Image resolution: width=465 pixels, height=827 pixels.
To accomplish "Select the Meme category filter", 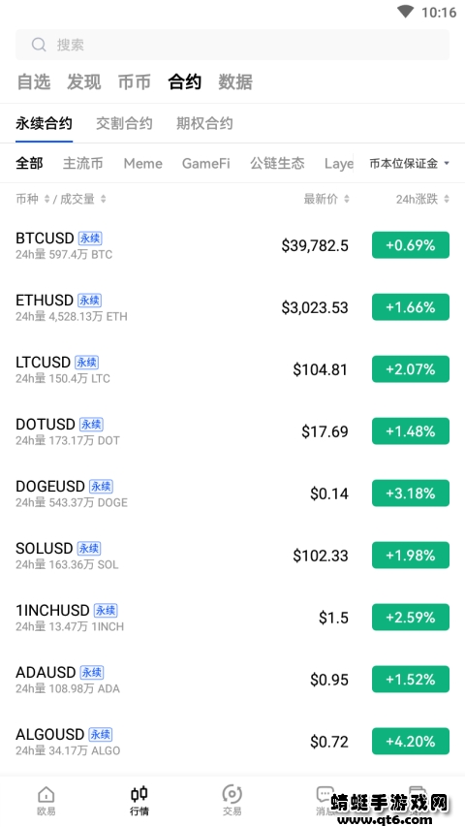I will point(142,164).
